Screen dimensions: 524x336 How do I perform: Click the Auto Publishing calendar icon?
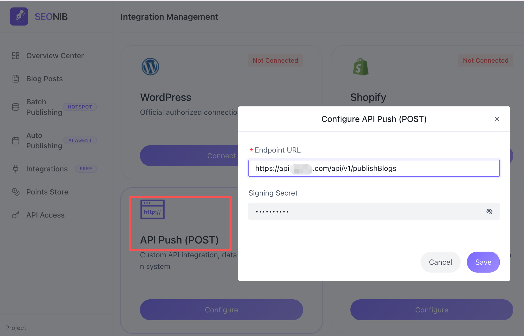(16, 140)
